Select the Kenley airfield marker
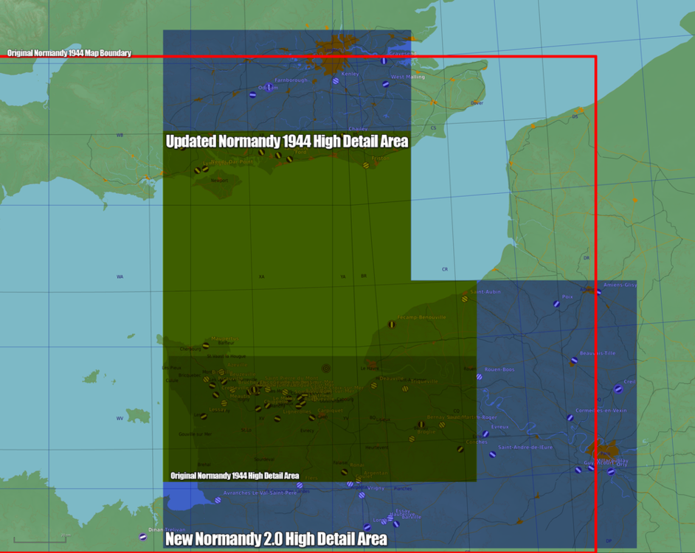 tap(336, 80)
